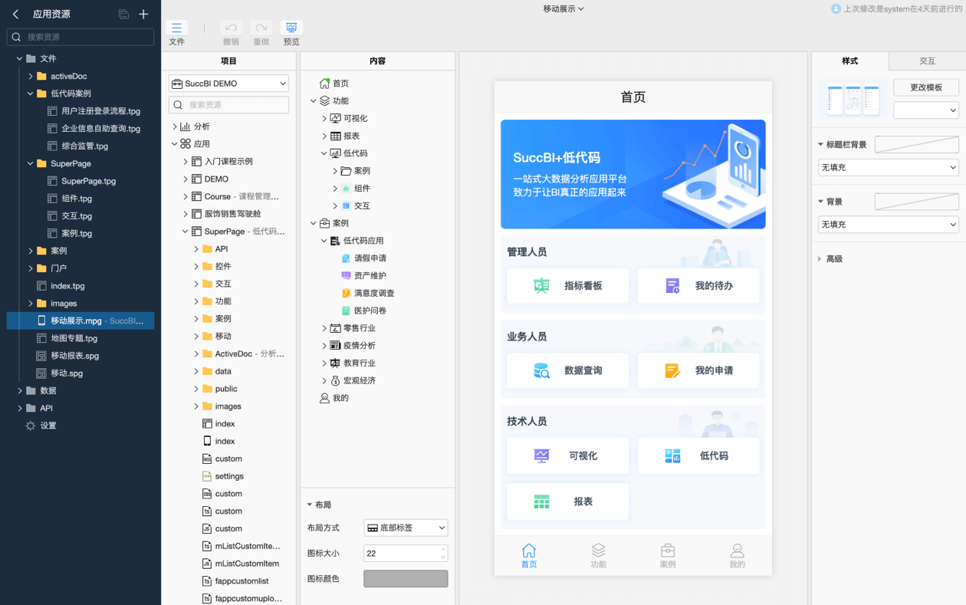Click the undo (撤销) toolbar icon
966x605 pixels.
[231, 28]
